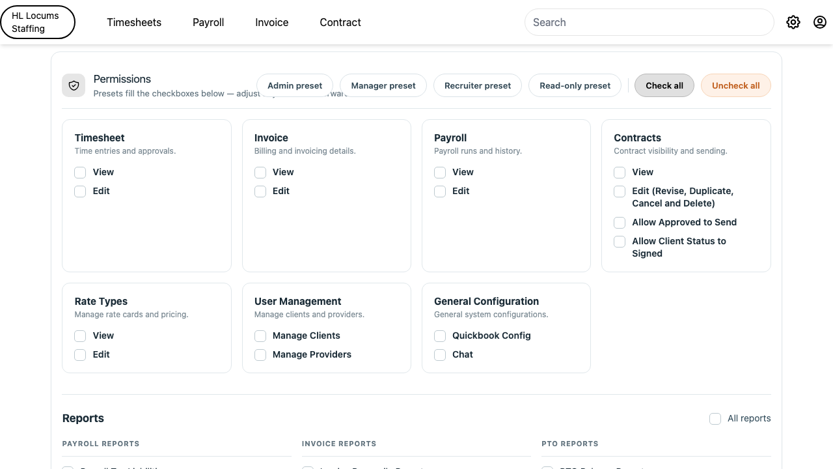
Task: Check the Invoice View checkbox
Action: click(260, 173)
